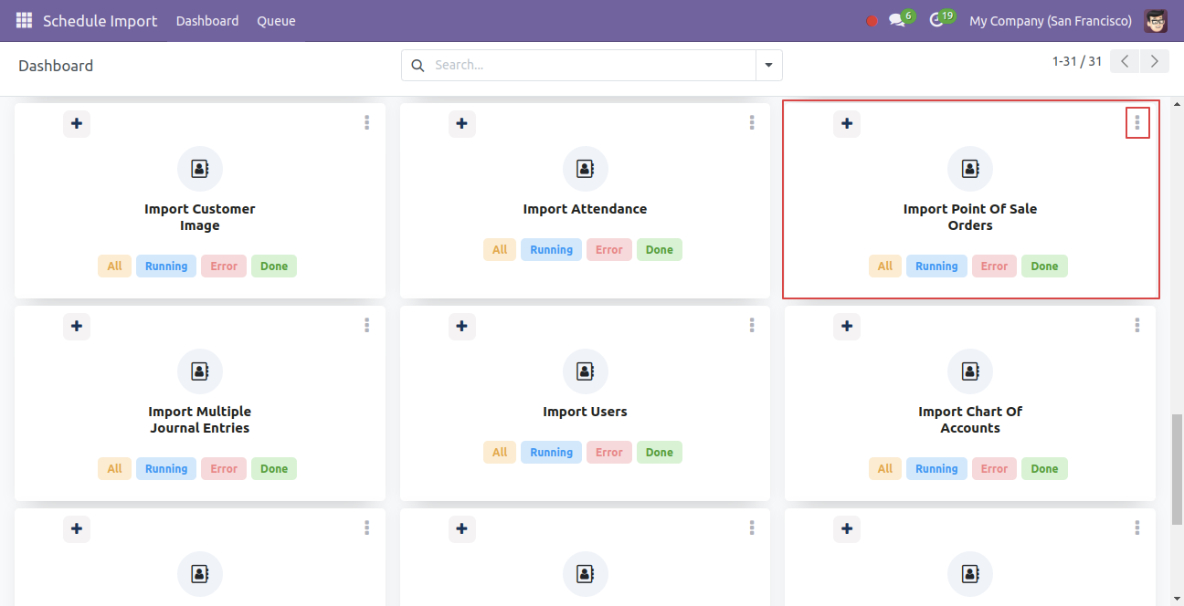Click address book icon on Import Customer Image card
The width and height of the screenshot is (1184, 606).
pyautogui.click(x=200, y=169)
